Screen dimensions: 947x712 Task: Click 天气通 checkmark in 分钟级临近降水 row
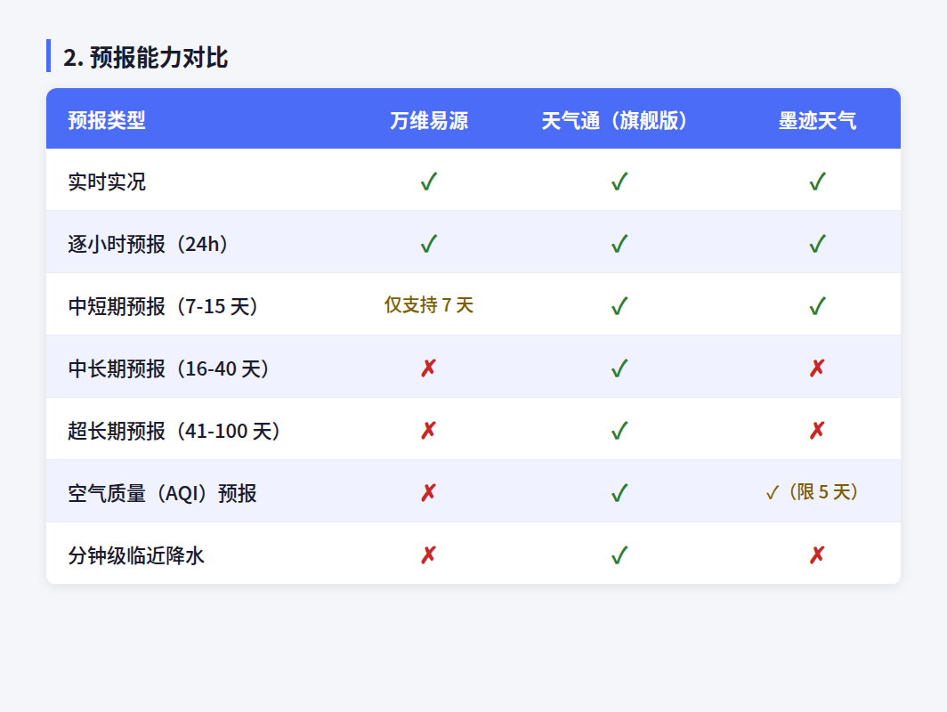619,555
